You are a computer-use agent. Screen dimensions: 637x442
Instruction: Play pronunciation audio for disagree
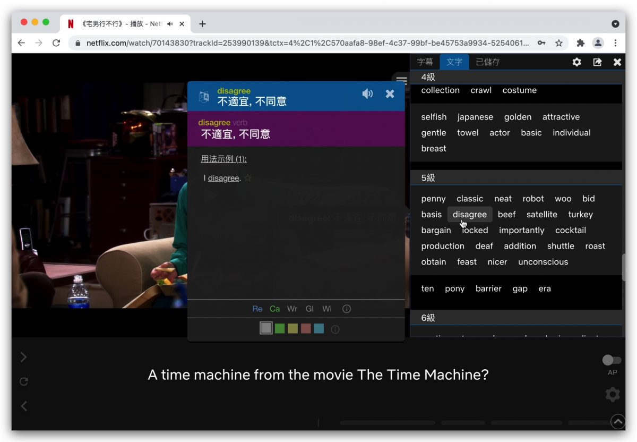[367, 94]
